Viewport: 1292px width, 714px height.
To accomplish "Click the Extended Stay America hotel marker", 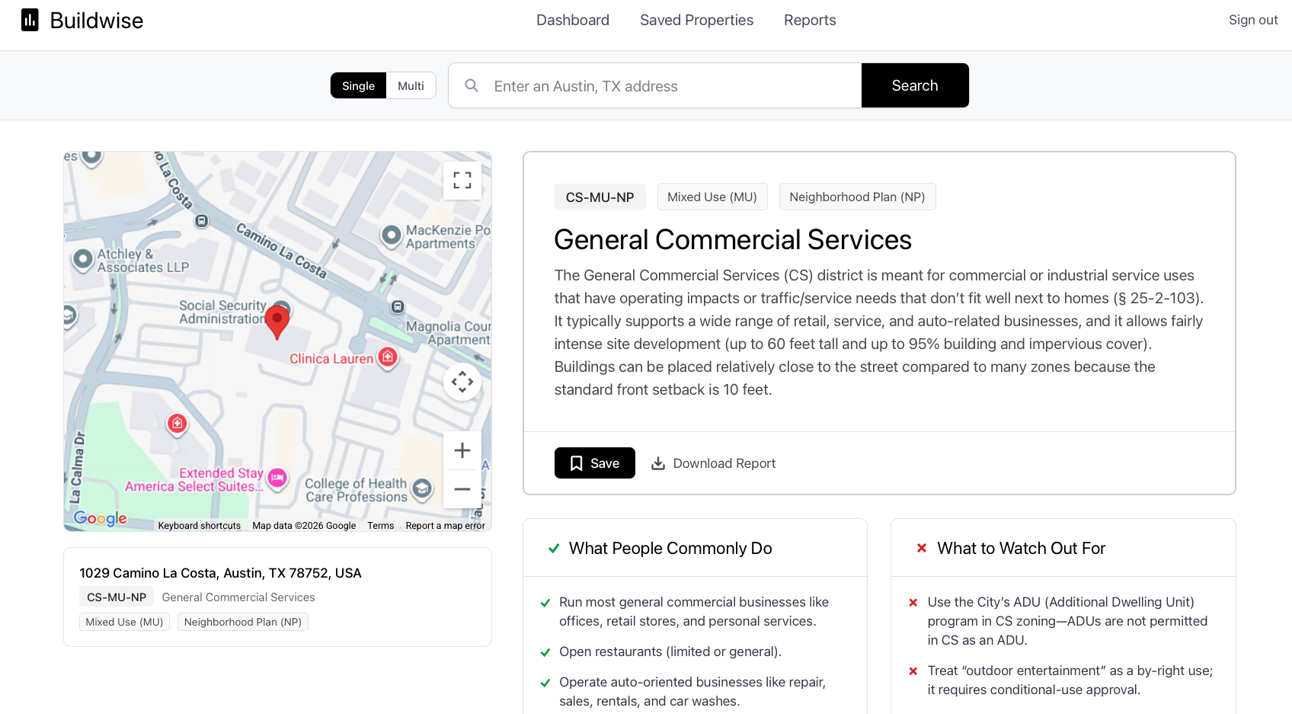I will tap(277, 478).
